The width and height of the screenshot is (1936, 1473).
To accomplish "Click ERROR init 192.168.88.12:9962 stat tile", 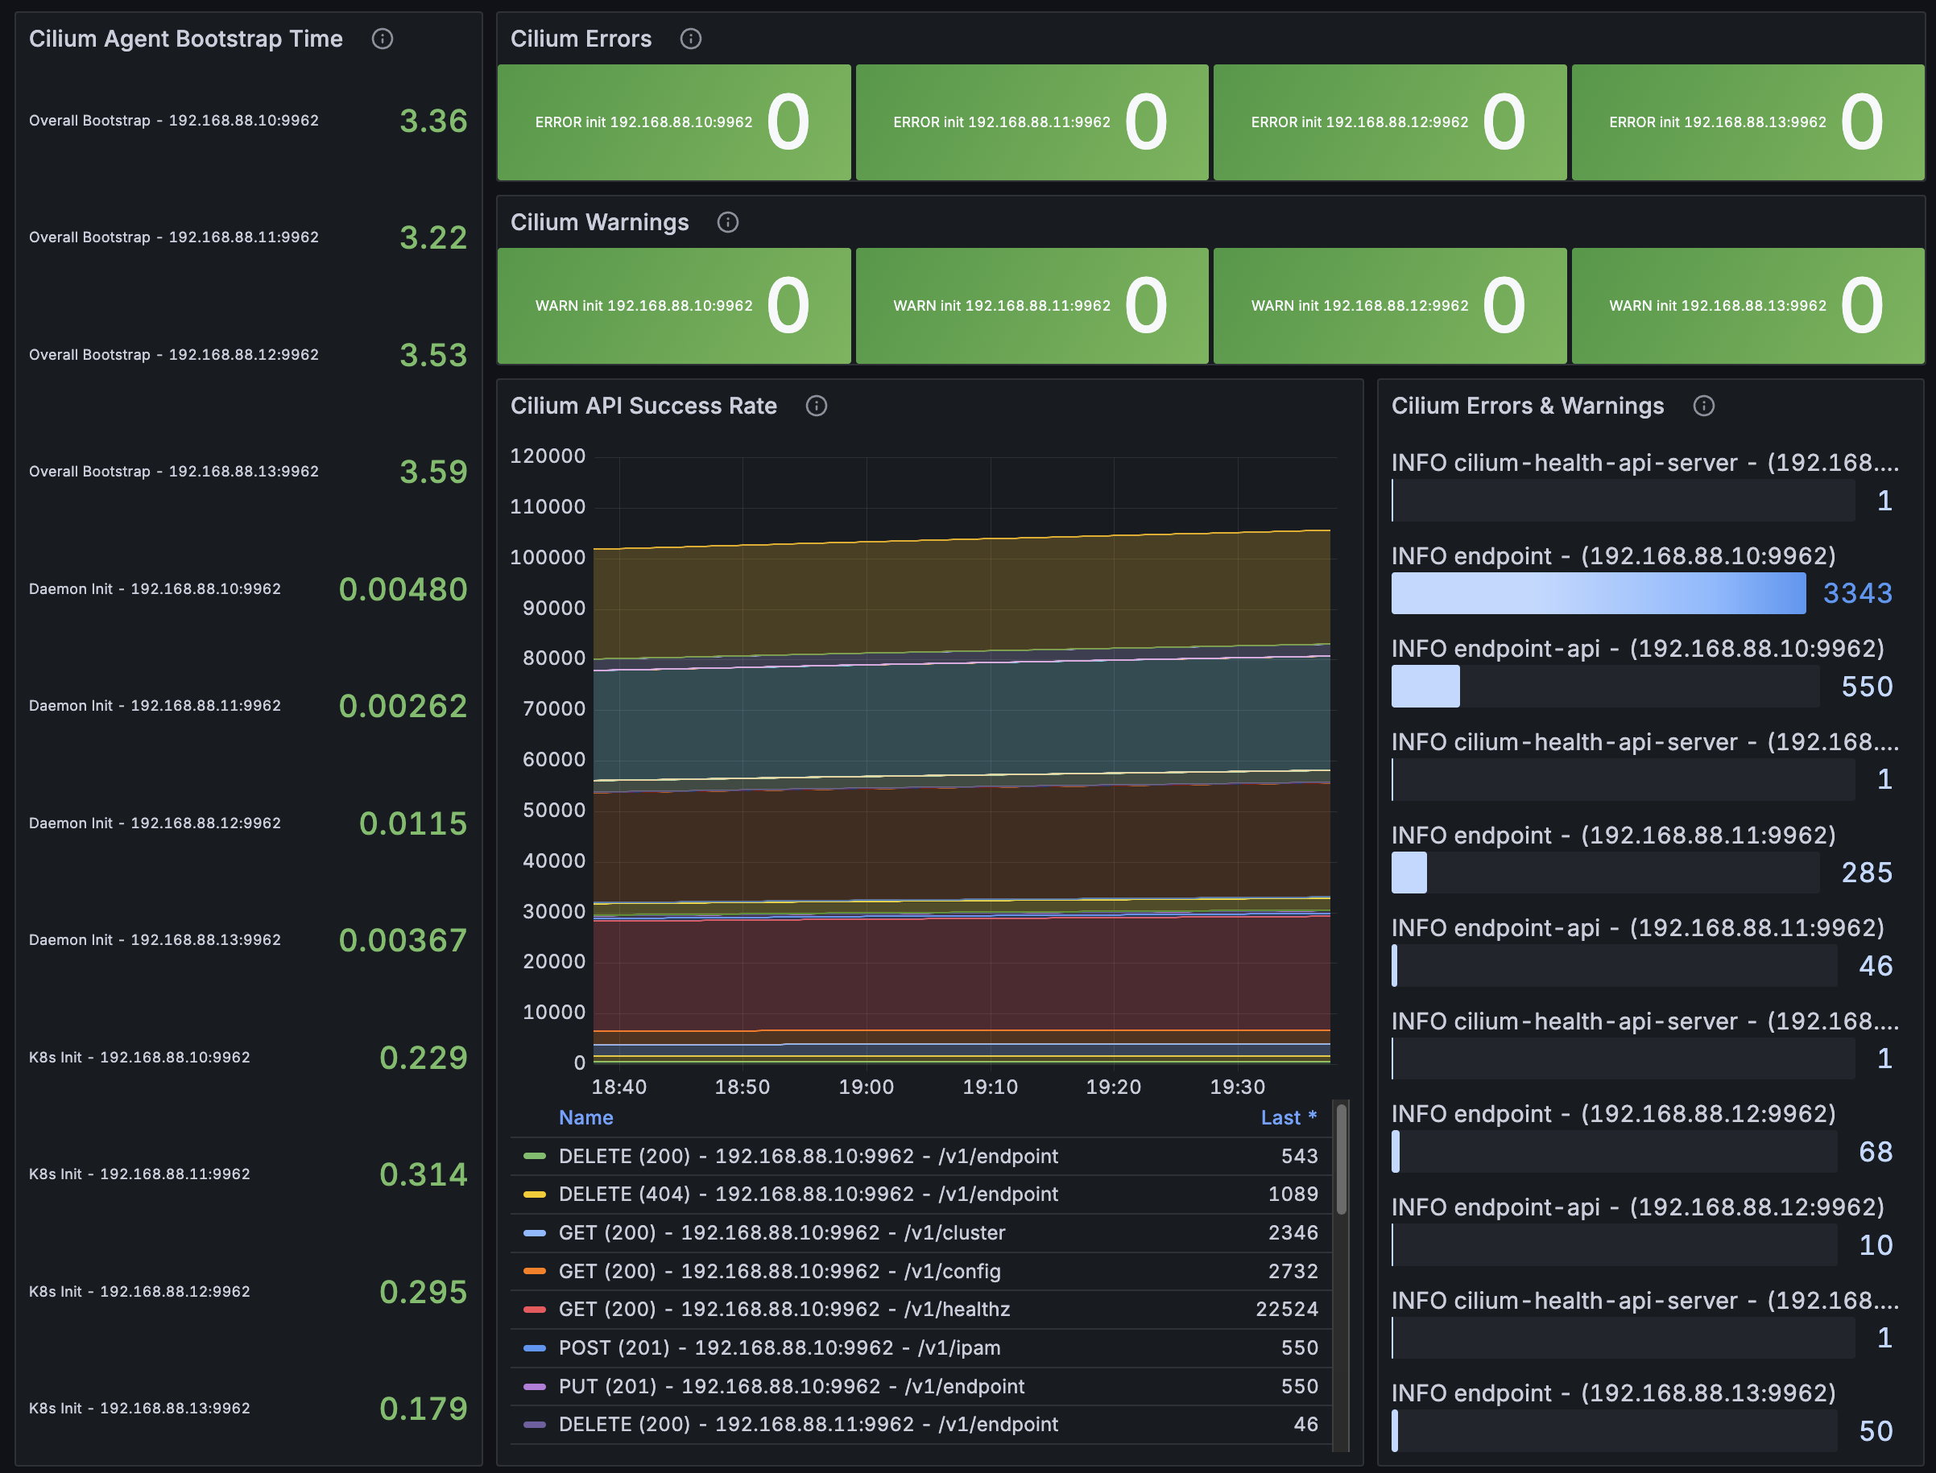I will 1388,122.
